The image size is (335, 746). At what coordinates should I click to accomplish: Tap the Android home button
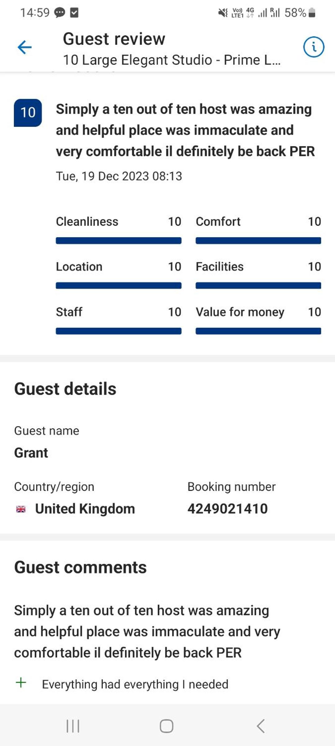(167, 726)
